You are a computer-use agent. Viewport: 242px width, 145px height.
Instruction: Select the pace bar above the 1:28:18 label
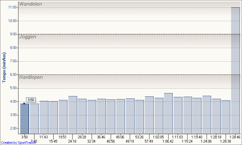point(216,116)
